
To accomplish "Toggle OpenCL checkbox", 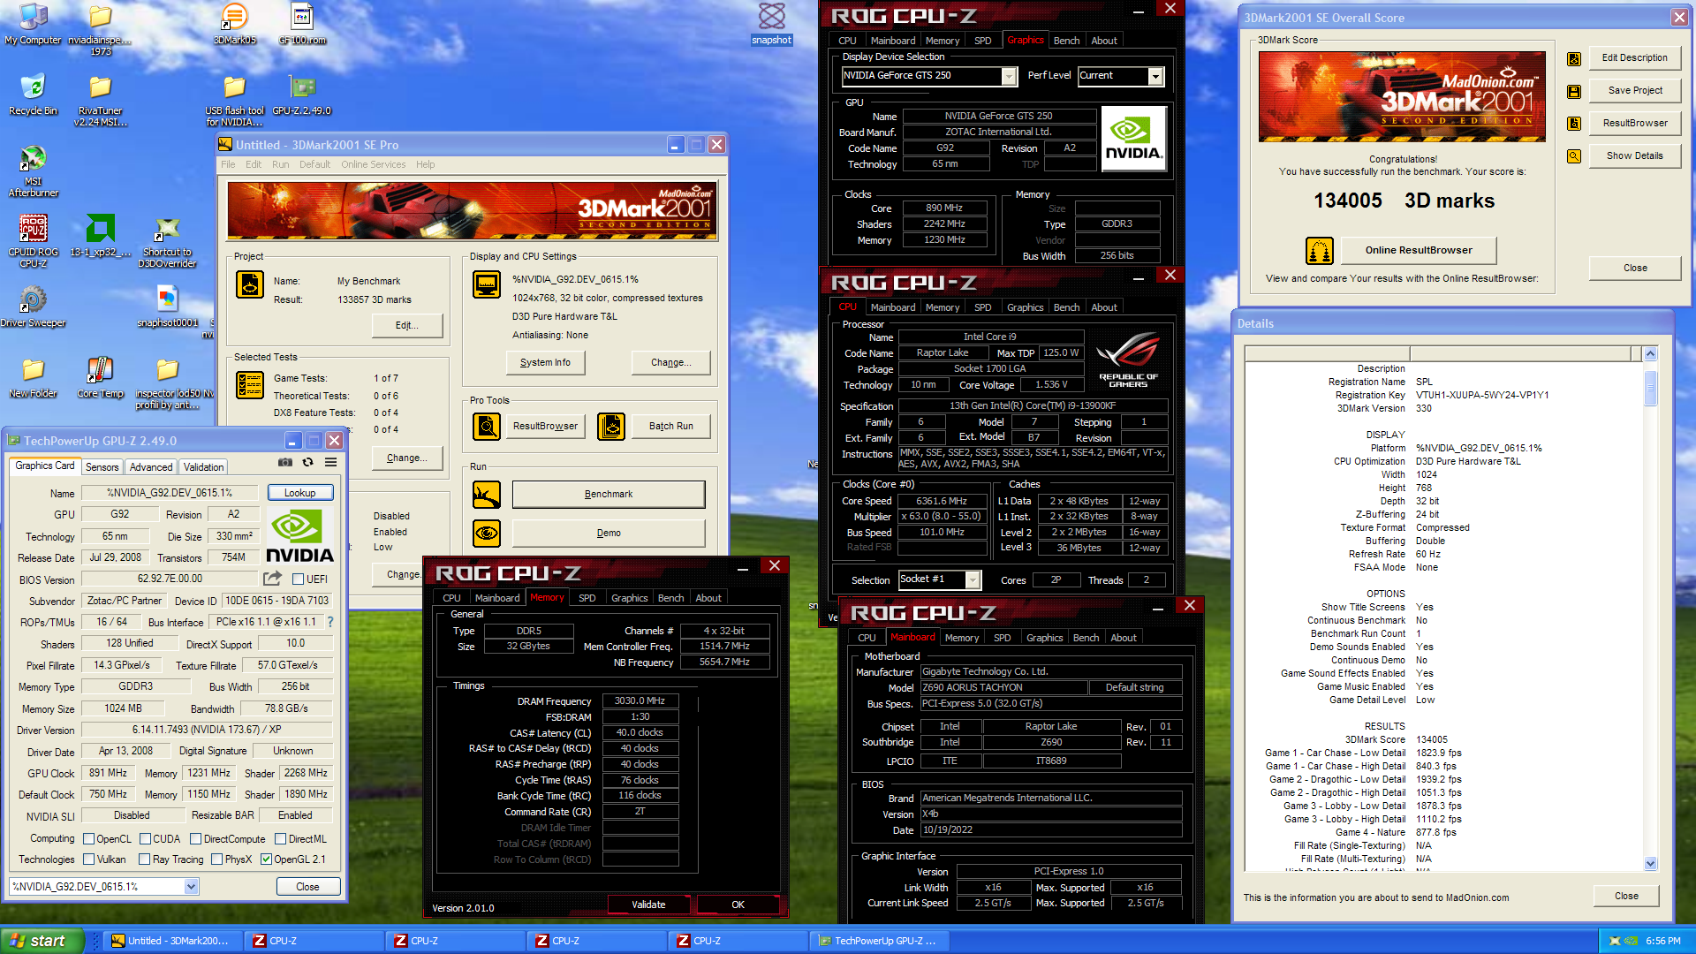I will pyautogui.click(x=88, y=839).
